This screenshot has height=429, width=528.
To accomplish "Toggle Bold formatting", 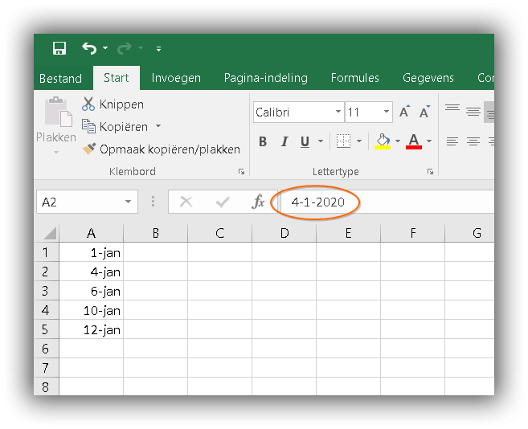I will point(263,141).
